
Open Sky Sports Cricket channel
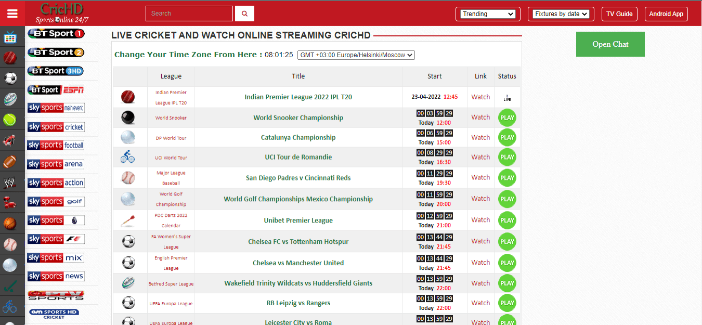coord(56,127)
